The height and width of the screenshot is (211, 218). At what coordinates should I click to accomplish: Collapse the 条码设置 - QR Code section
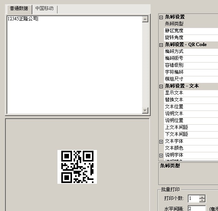161,45
